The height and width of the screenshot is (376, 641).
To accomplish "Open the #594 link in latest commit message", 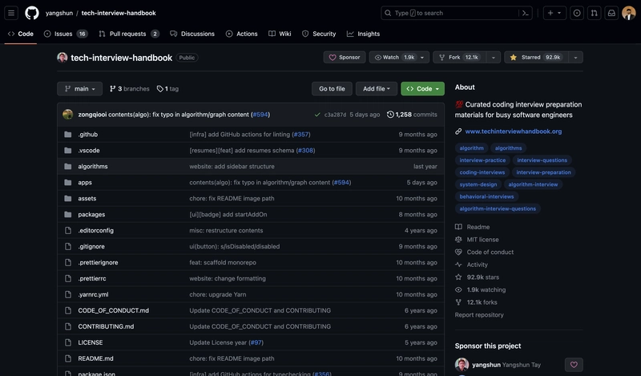I will tap(260, 115).
